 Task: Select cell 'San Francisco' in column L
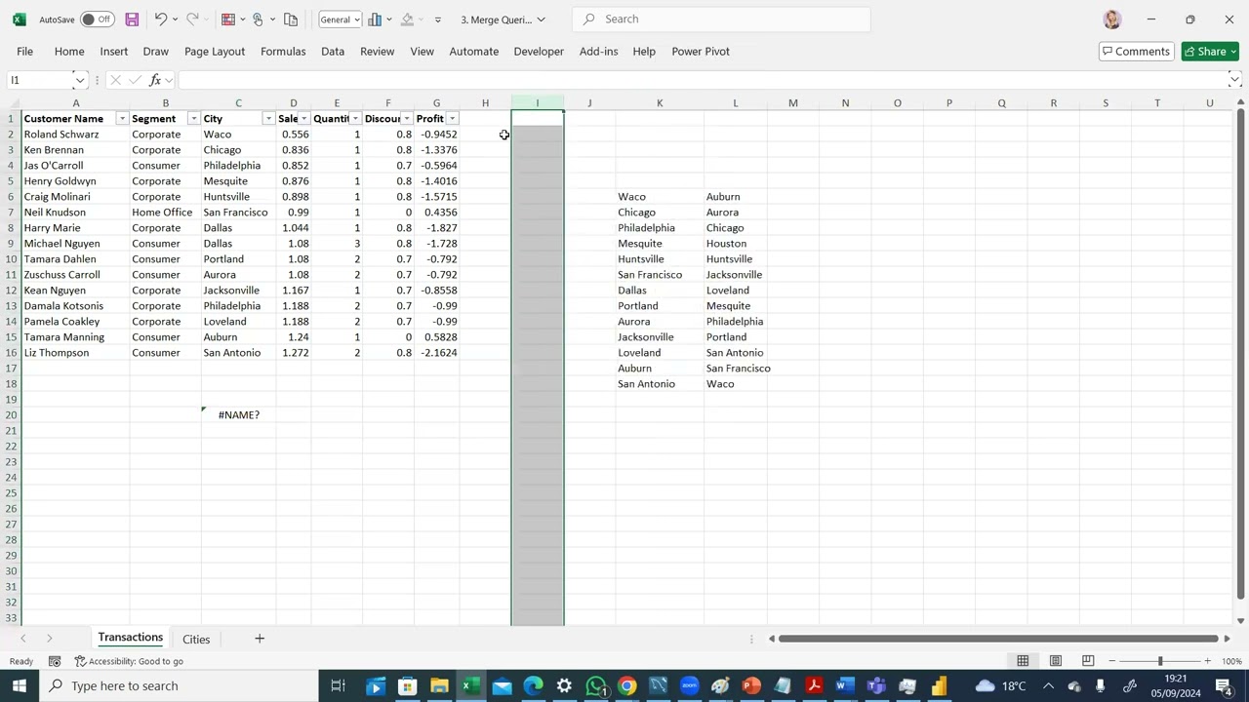click(738, 369)
